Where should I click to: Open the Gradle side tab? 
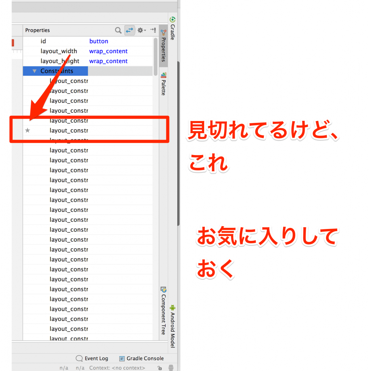pos(173,29)
